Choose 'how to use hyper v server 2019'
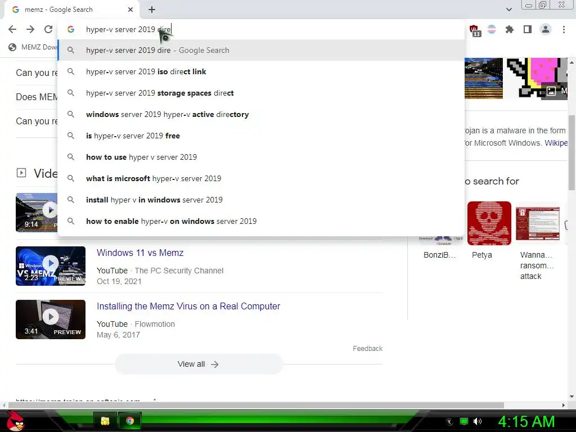The image size is (576, 432). pyautogui.click(x=261, y=157)
